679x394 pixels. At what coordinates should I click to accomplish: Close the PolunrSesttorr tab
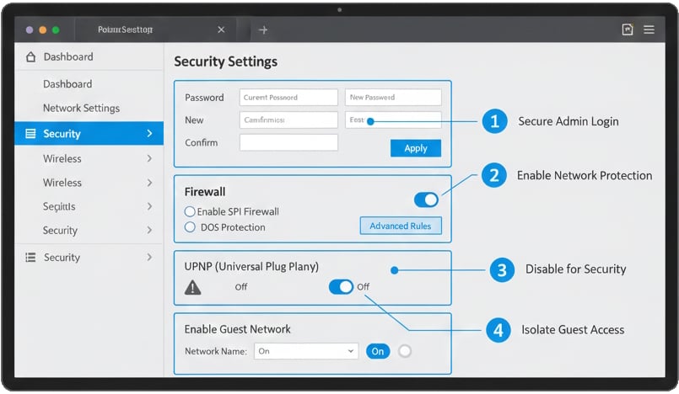click(221, 29)
